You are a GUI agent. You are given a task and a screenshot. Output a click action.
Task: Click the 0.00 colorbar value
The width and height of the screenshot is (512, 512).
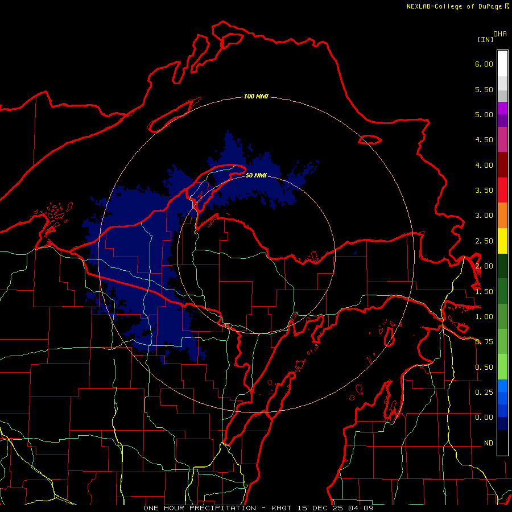pos(484,418)
